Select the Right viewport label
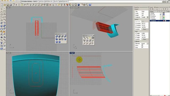Viewport: 170px width, 96px height. click(x=72, y=53)
